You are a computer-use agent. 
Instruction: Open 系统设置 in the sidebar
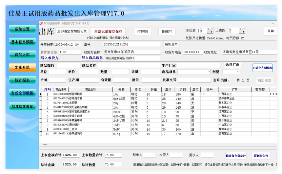(22, 29)
